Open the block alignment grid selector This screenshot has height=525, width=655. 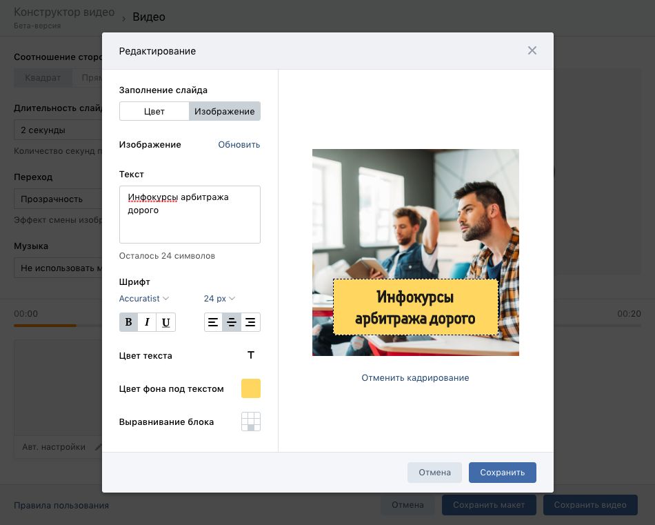(251, 421)
